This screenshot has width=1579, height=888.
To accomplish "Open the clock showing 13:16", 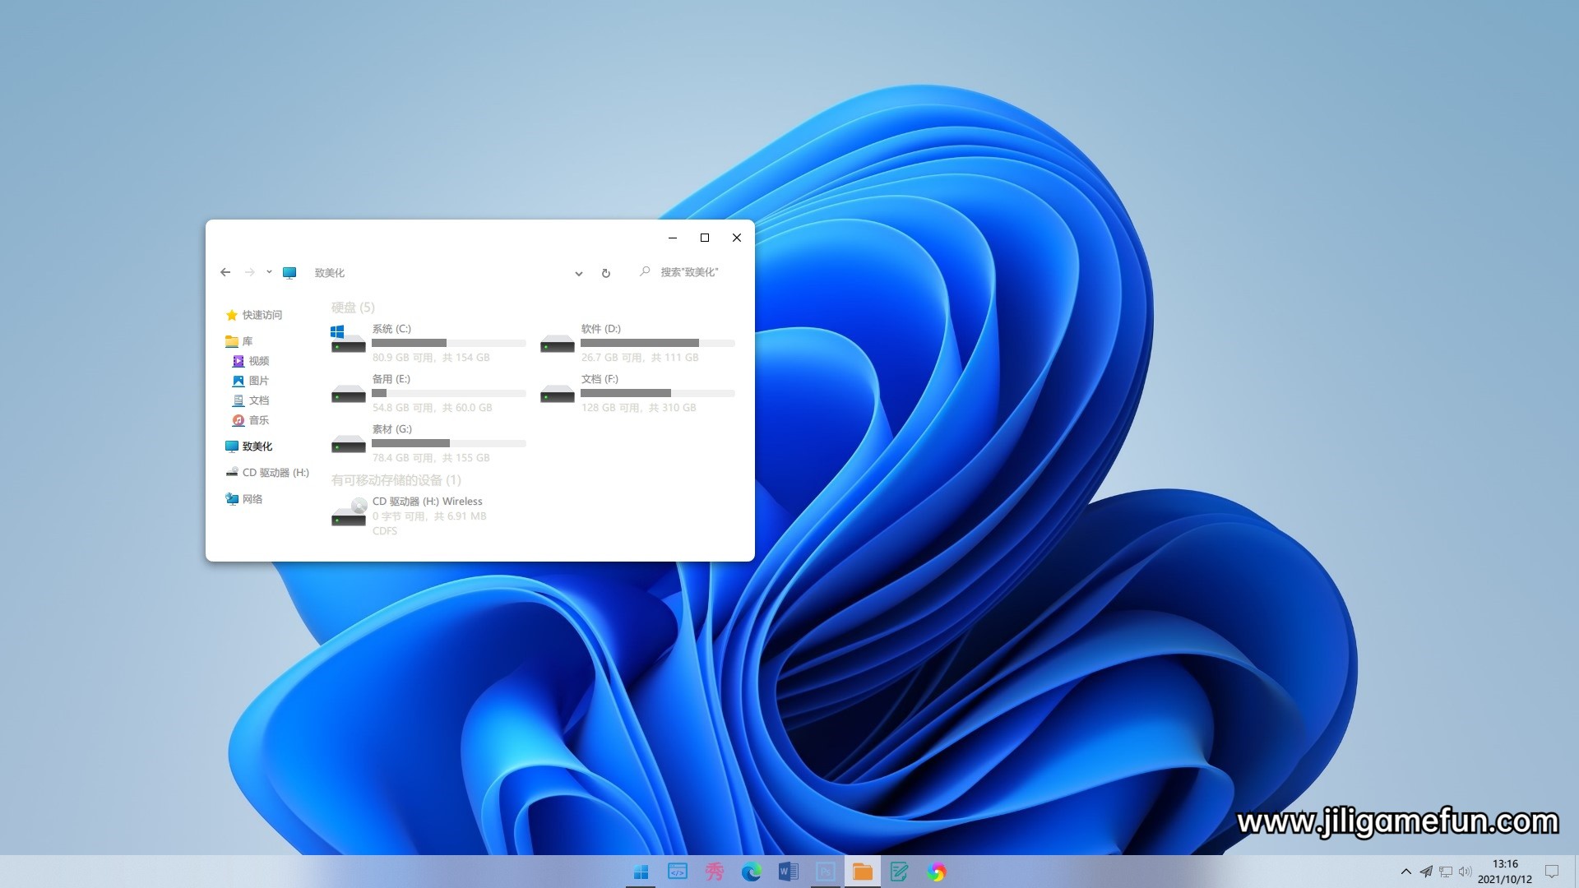I will [1505, 872].
